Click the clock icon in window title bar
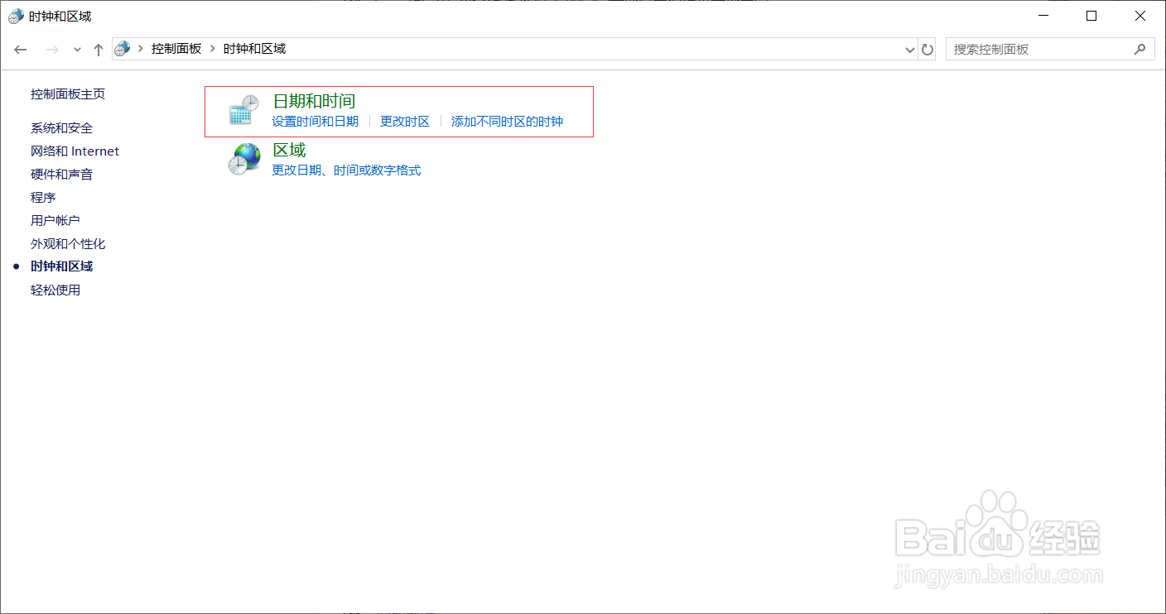Viewport: 1166px width, 614px height. pos(15,15)
